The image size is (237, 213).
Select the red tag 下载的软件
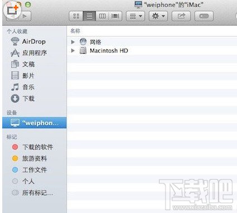click(x=32, y=147)
